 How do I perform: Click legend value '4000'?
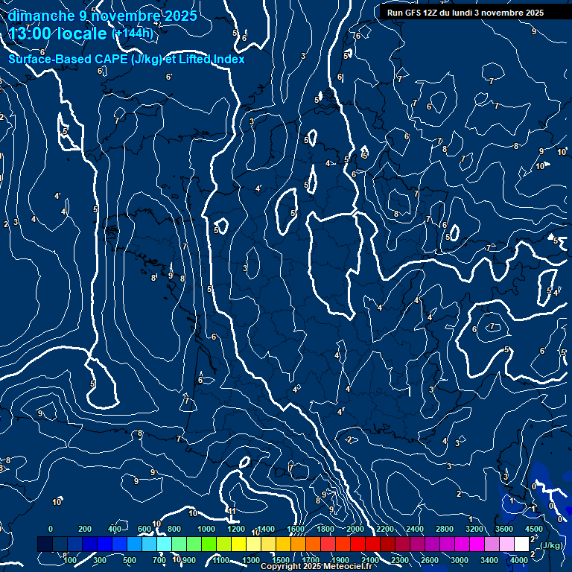point(518,560)
